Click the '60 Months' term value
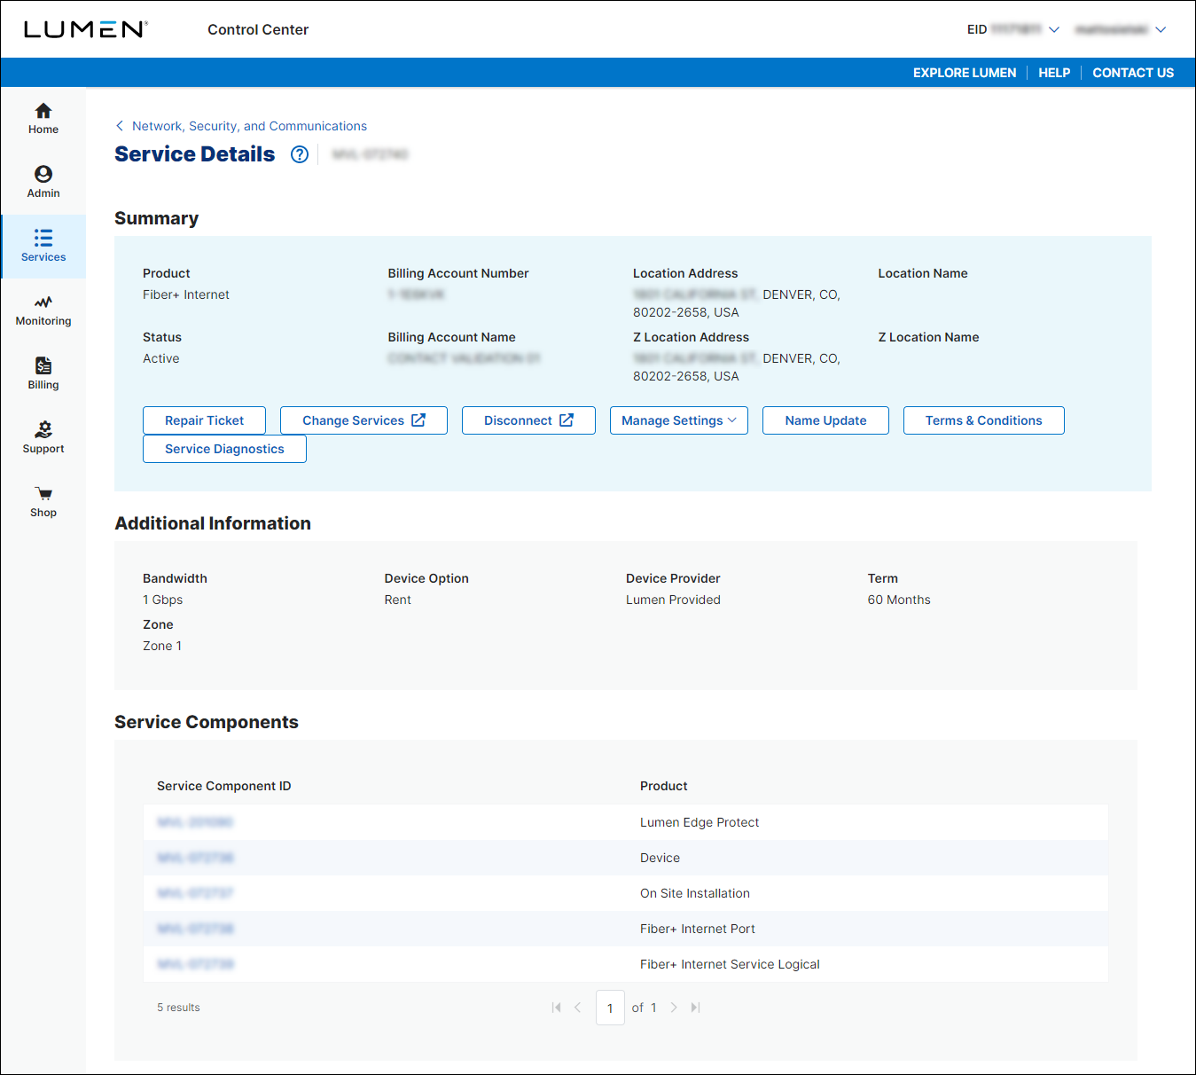 pyautogui.click(x=899, y=600)
